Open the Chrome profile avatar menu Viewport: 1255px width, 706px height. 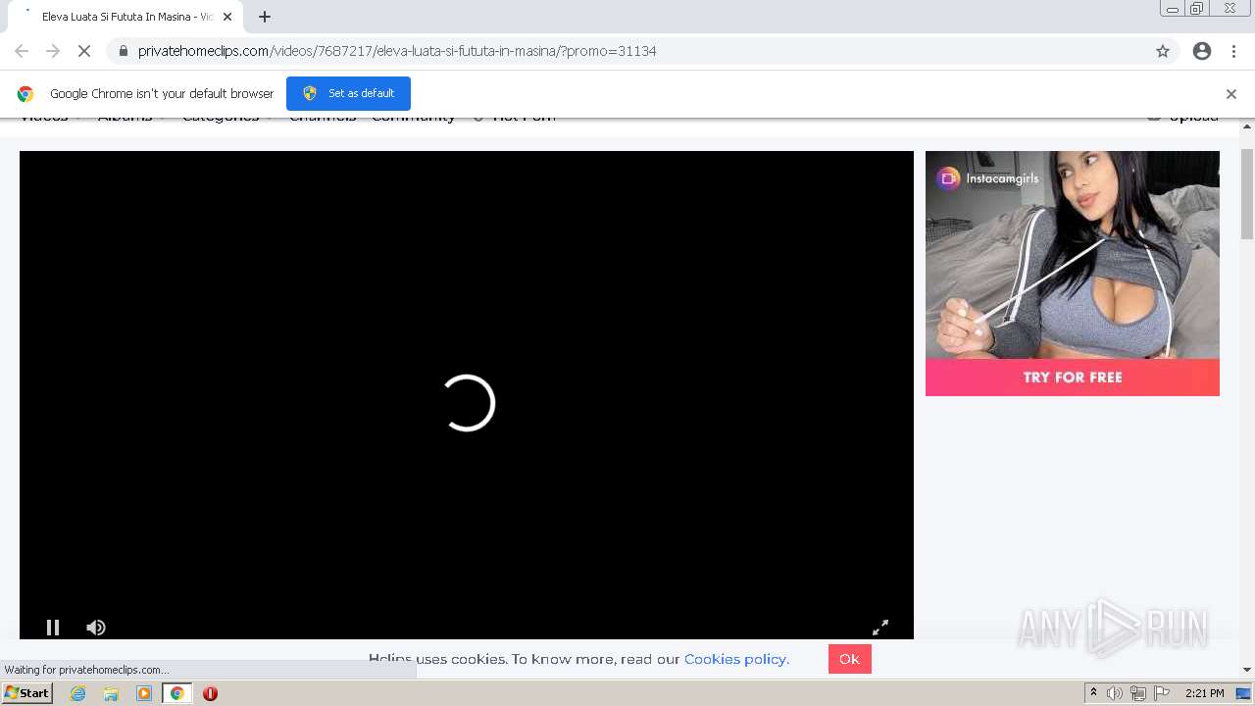click(1202, 51)
